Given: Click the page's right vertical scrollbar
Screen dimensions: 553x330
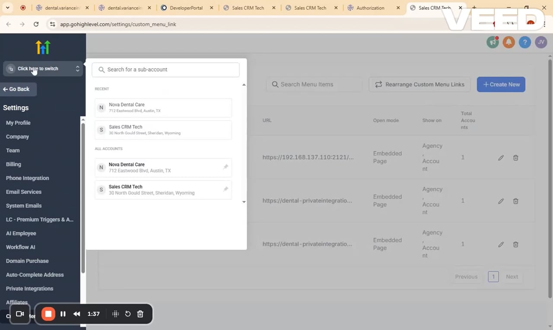Looking at the screenshot, I should 550,178.
